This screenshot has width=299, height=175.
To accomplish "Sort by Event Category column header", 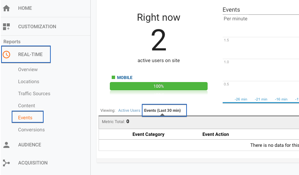I will pyautogui.click(x=148, y=134).
